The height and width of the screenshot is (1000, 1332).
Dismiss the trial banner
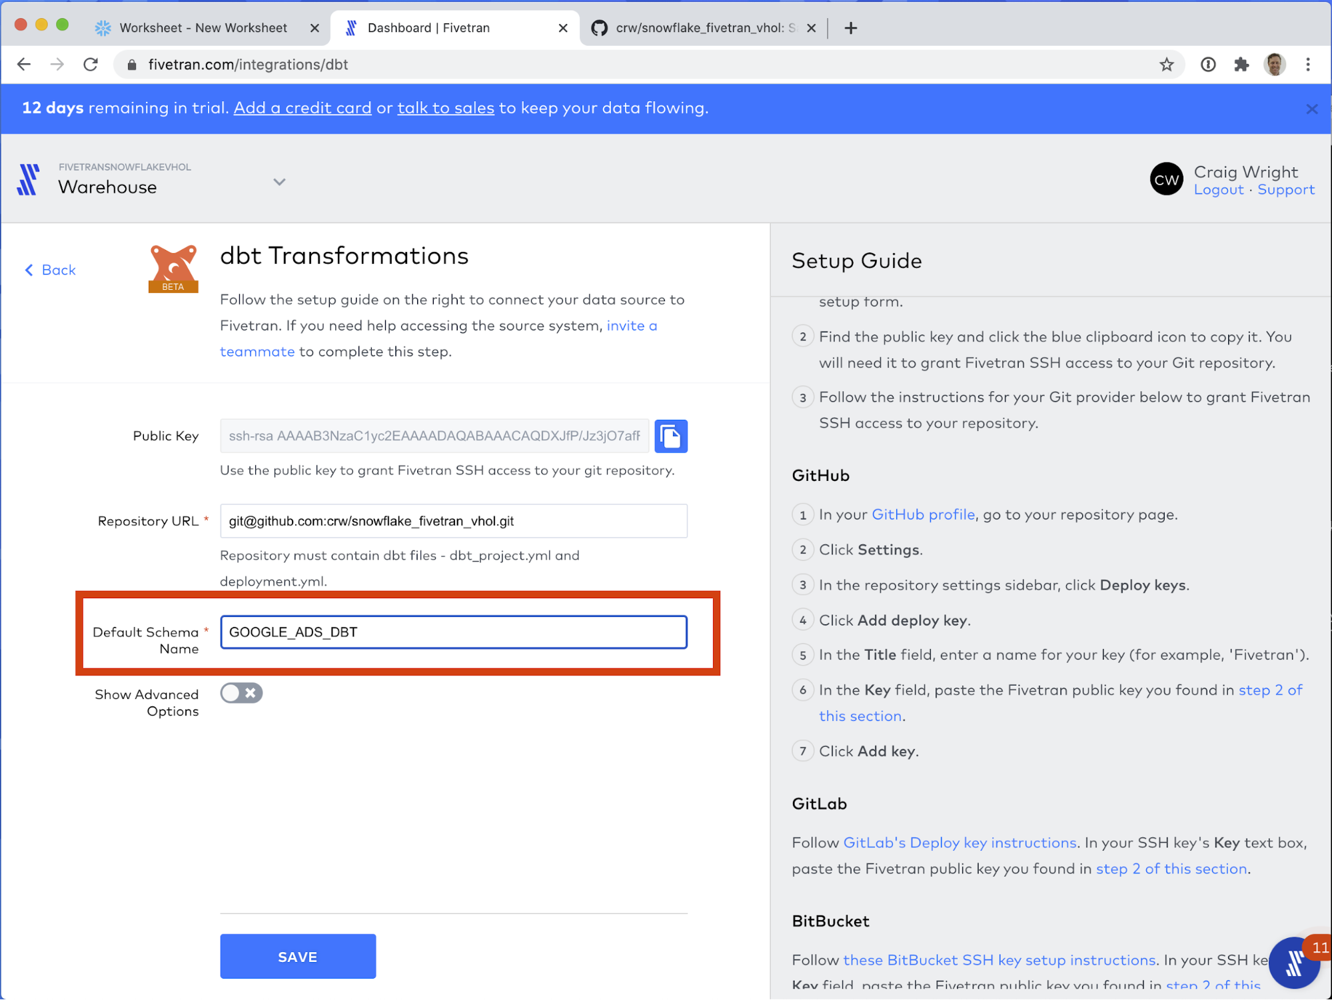[x=1311, y=109]
